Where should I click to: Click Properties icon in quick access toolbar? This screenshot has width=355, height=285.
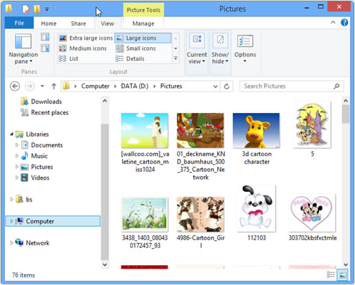[x=26, y=9]
